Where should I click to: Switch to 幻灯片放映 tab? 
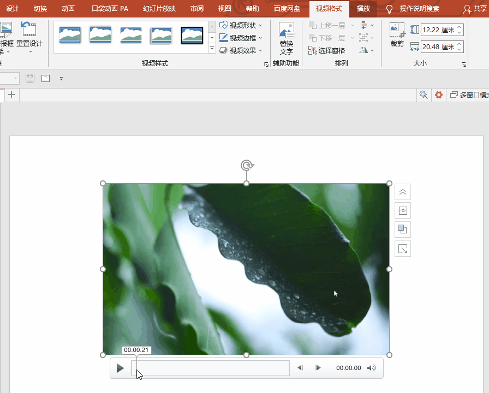[x=159, y=8]
